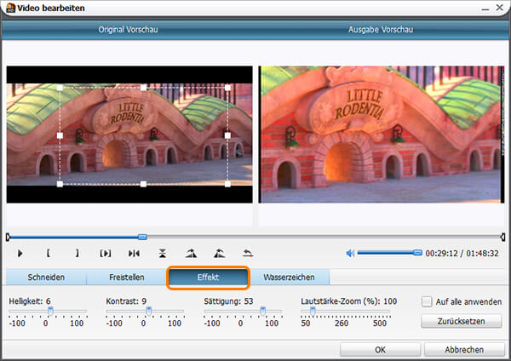Flip the video vertically
511x361 pixels.
(163, 253)
